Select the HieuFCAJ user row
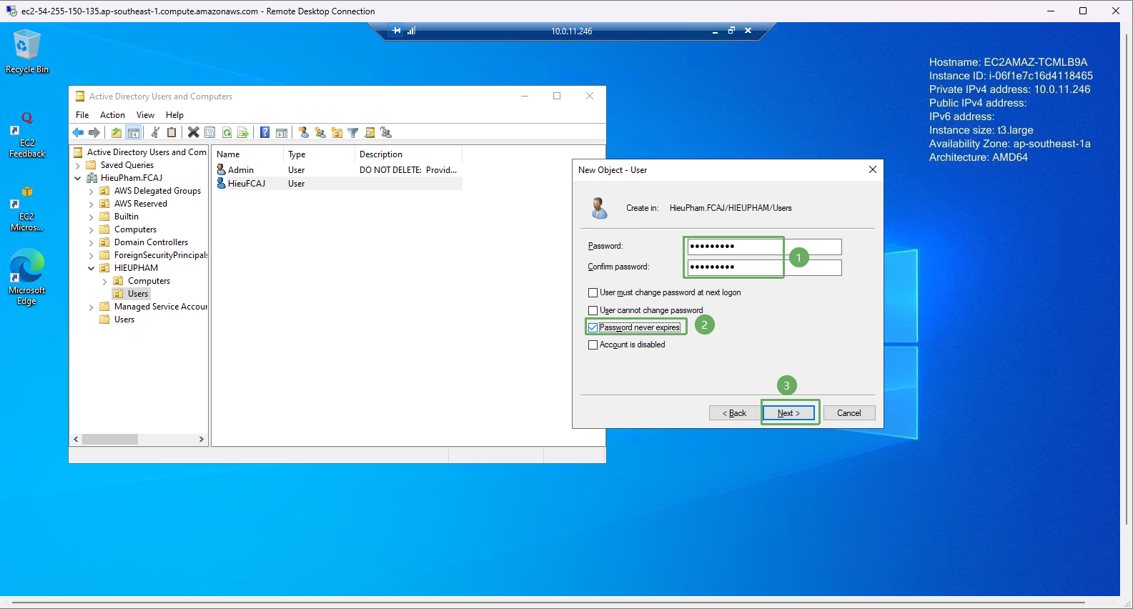 pyautogui.click(x=339, y=184)
